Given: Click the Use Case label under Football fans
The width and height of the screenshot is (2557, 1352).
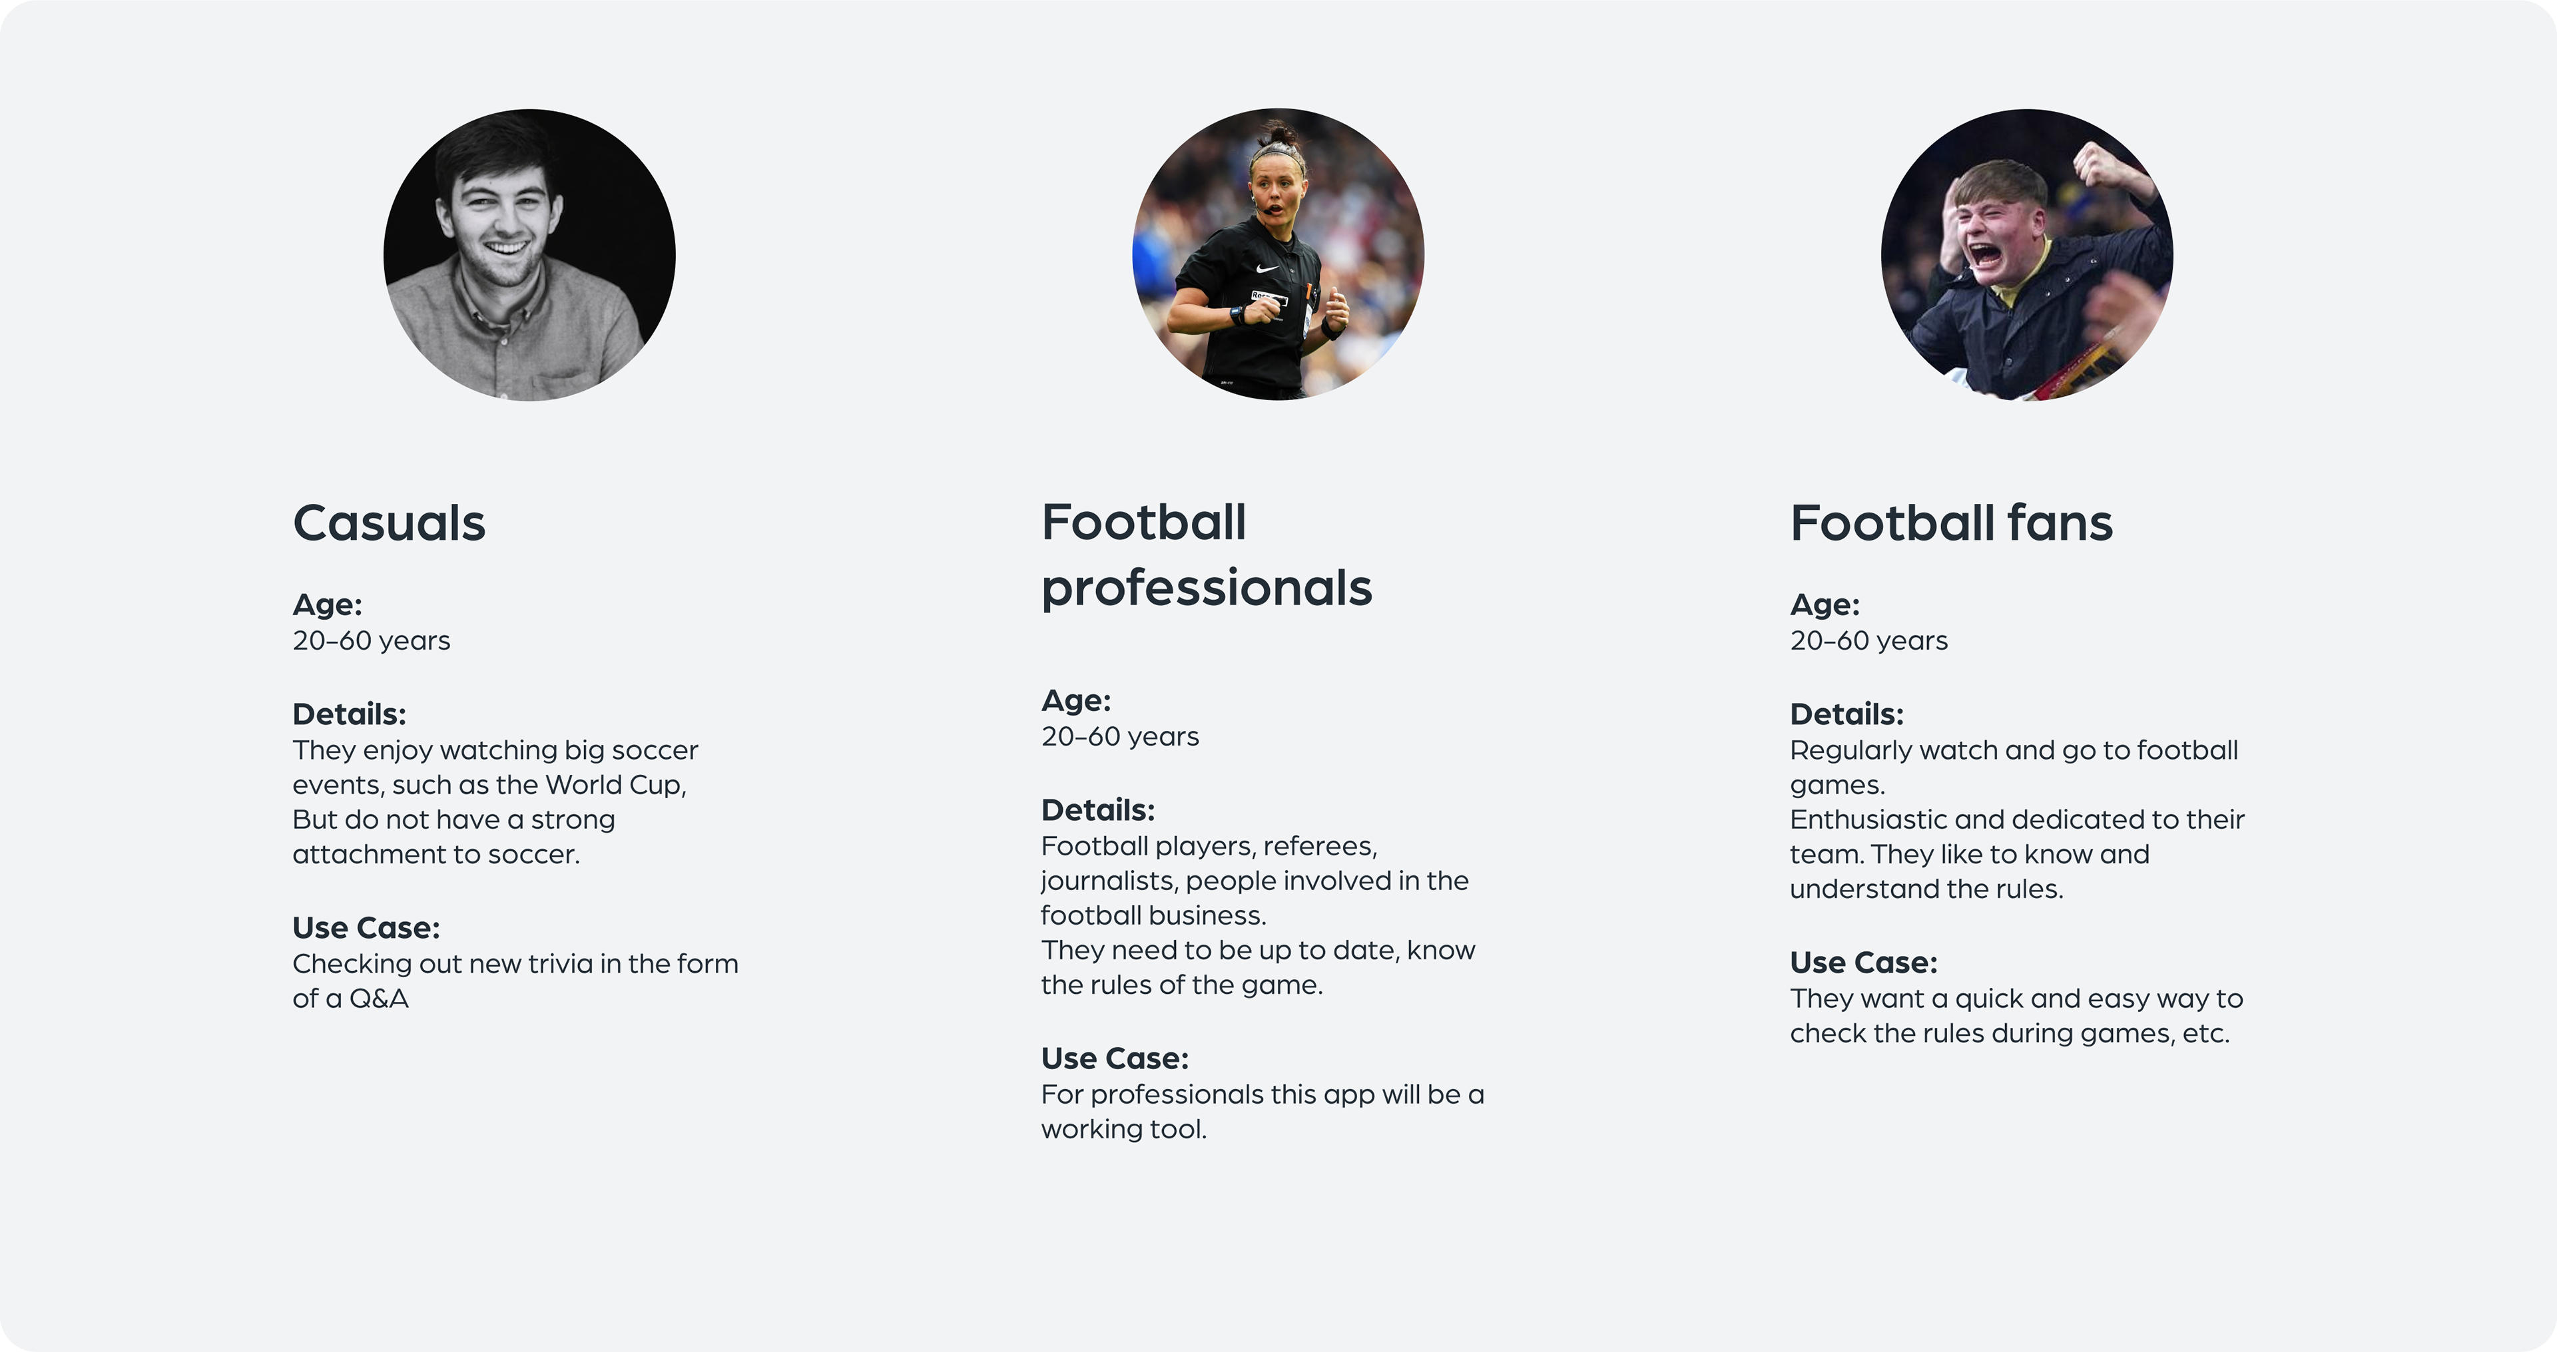Looking at the screenshot, I should (x=1863, y=963).
